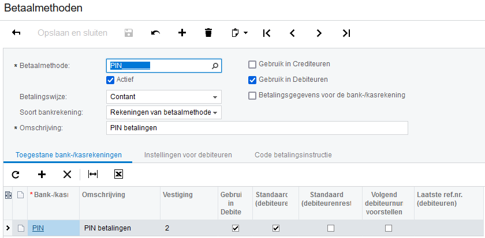485x238 pixels.
Task: Open the Betalingswijze dropdown
Action: (x=215, y=97)
